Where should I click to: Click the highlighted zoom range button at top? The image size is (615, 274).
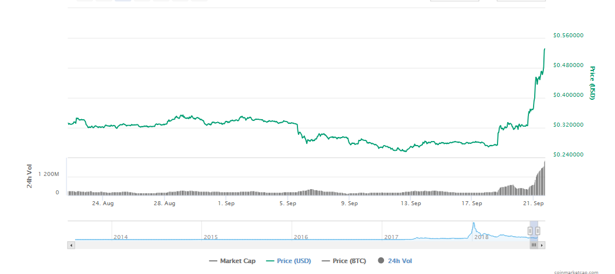pos(123,1)
